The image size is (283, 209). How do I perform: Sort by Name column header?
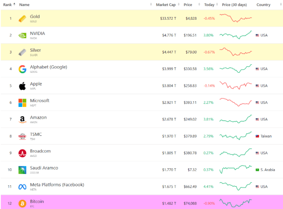[24, 5]
